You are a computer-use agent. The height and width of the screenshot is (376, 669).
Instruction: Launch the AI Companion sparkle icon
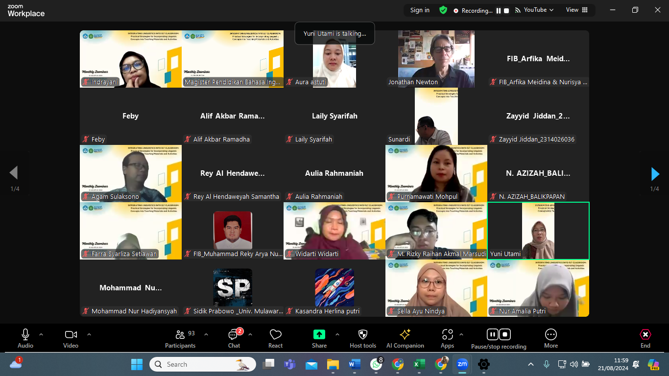[405, 338]
